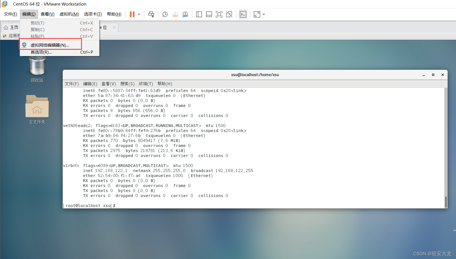The width and height of the screenshot is (456, 259).
Task: Click the virbr0 interface name text
Action: [x=71, y=166]
